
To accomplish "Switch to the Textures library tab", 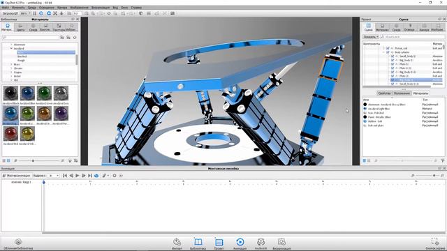I will pyautogui.click(x=59, y=27).
